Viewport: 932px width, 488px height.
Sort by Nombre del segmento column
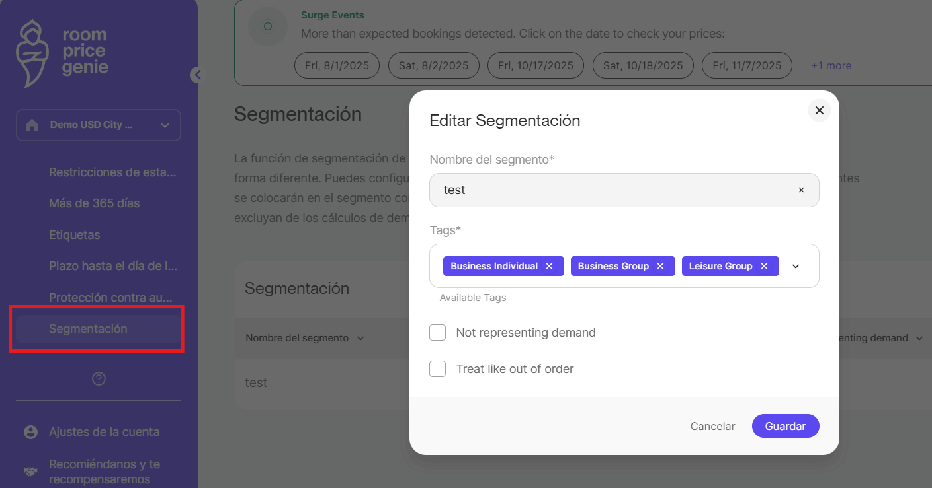coord(305,338)
